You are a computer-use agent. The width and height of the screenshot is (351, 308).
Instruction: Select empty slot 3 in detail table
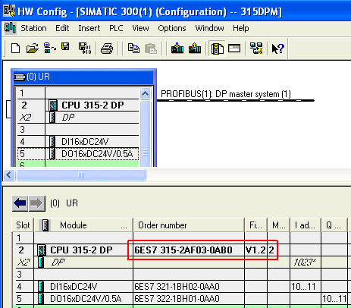point(180,275)
